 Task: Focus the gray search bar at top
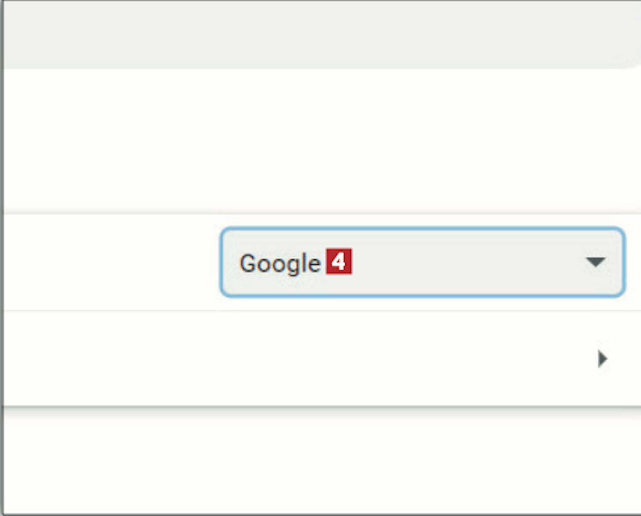tap(320, 34)
